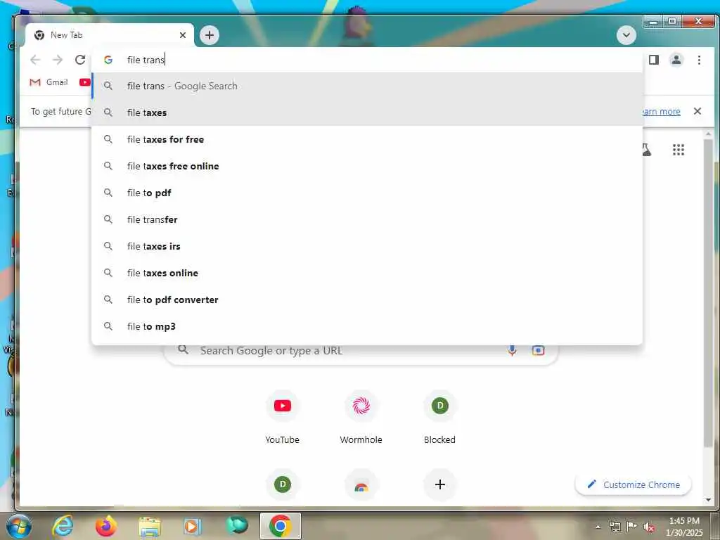The width and height of the screenshot is (720, 540).
Task: Dismiss the infobar with its X
Action: [x=697, y=111]
